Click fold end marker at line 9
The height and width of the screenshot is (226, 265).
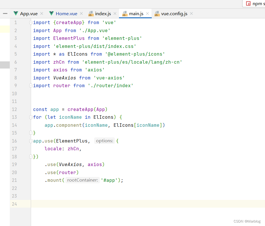(31, 85)
